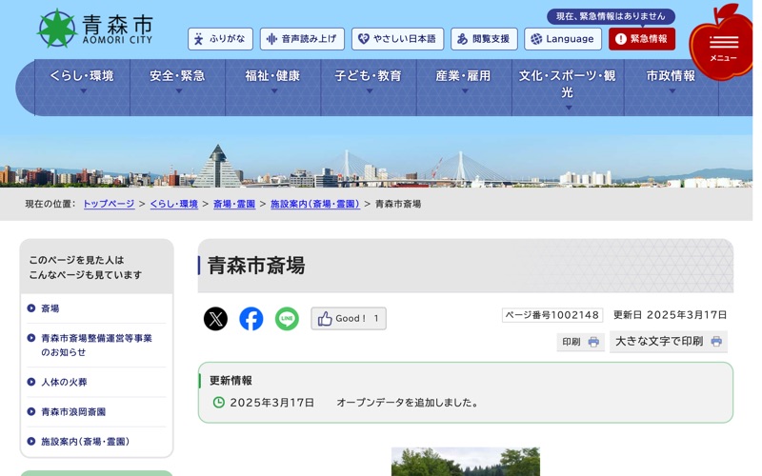Click the 現在、緊急情報はありません notice
The image size is (762, 476).
pos(611,16)
